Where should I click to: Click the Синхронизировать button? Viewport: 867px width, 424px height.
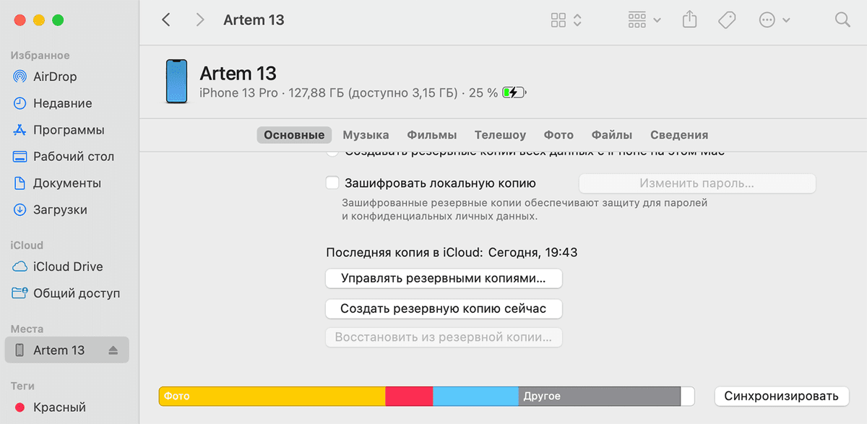[x=781, y=396]
